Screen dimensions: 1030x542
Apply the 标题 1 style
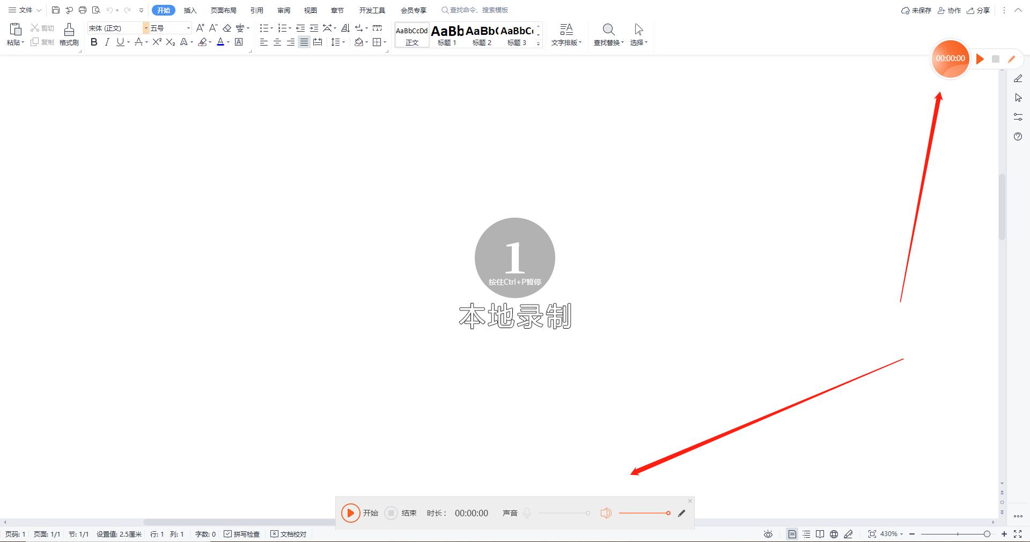click(447, 35)
